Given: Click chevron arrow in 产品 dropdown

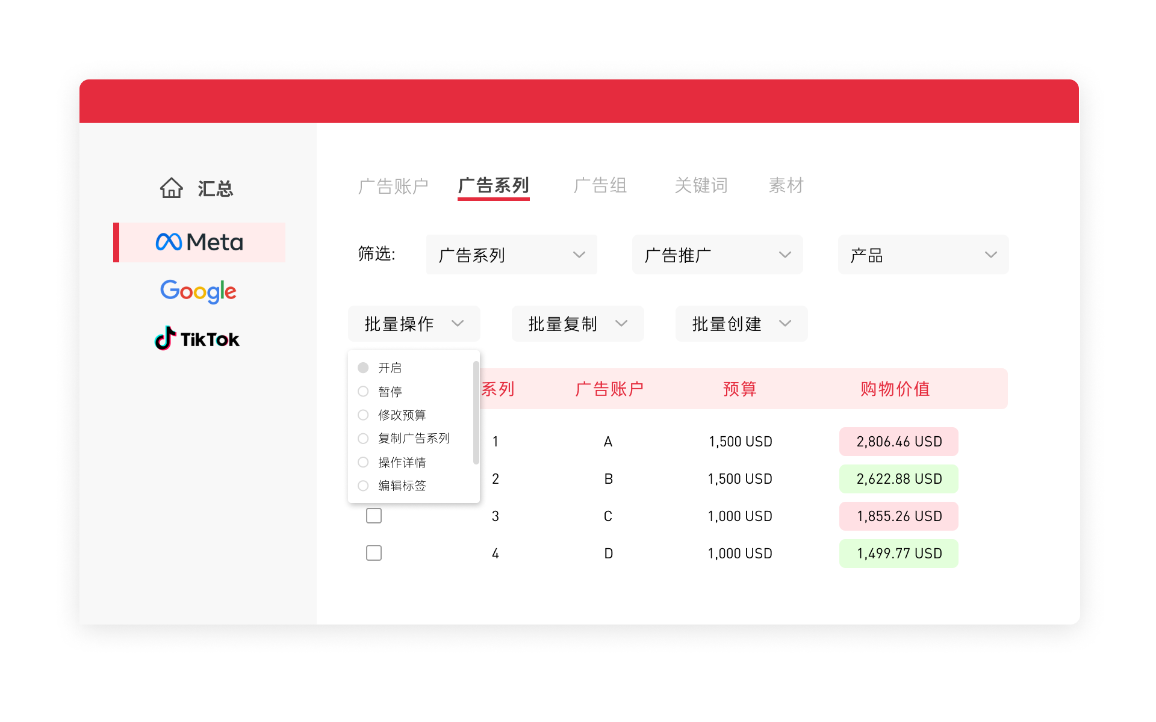Looking at the screenshot, I should (991, 255).
